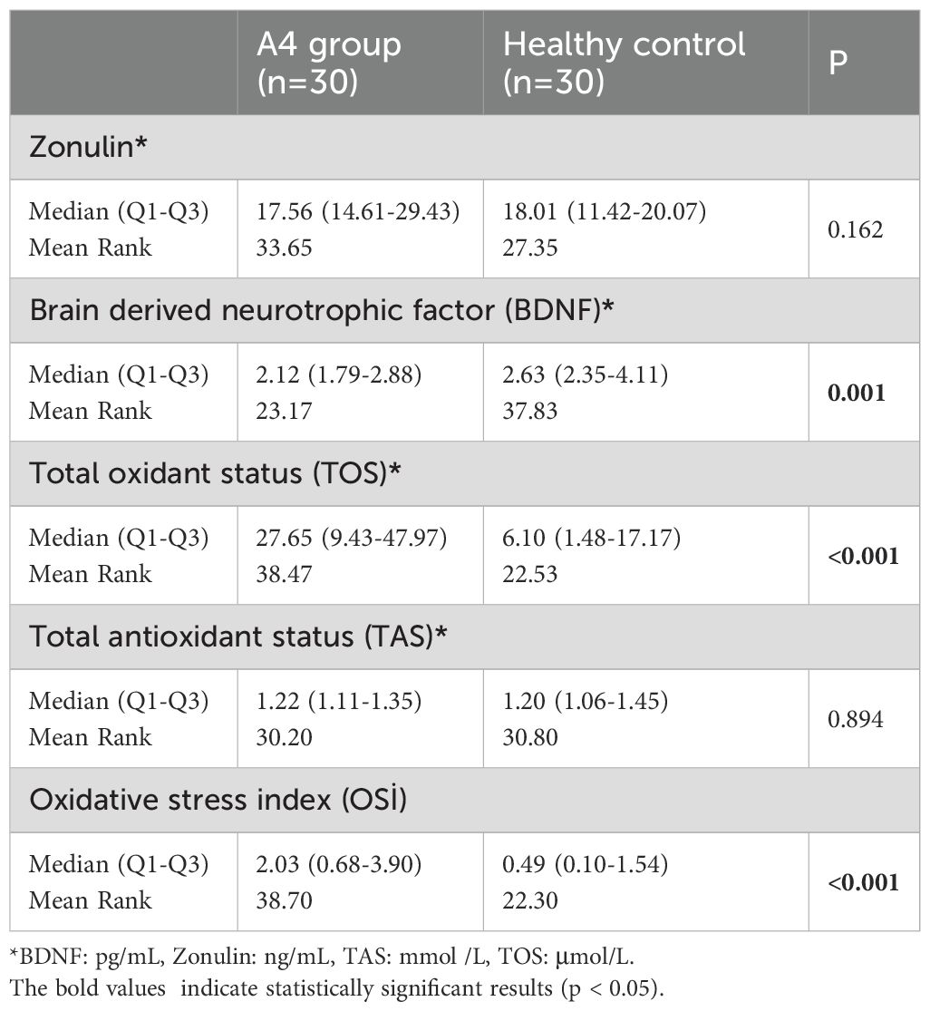Click the "A4 group (n=30)" column header
The image size is (930, 1011).
pos(329,62)
